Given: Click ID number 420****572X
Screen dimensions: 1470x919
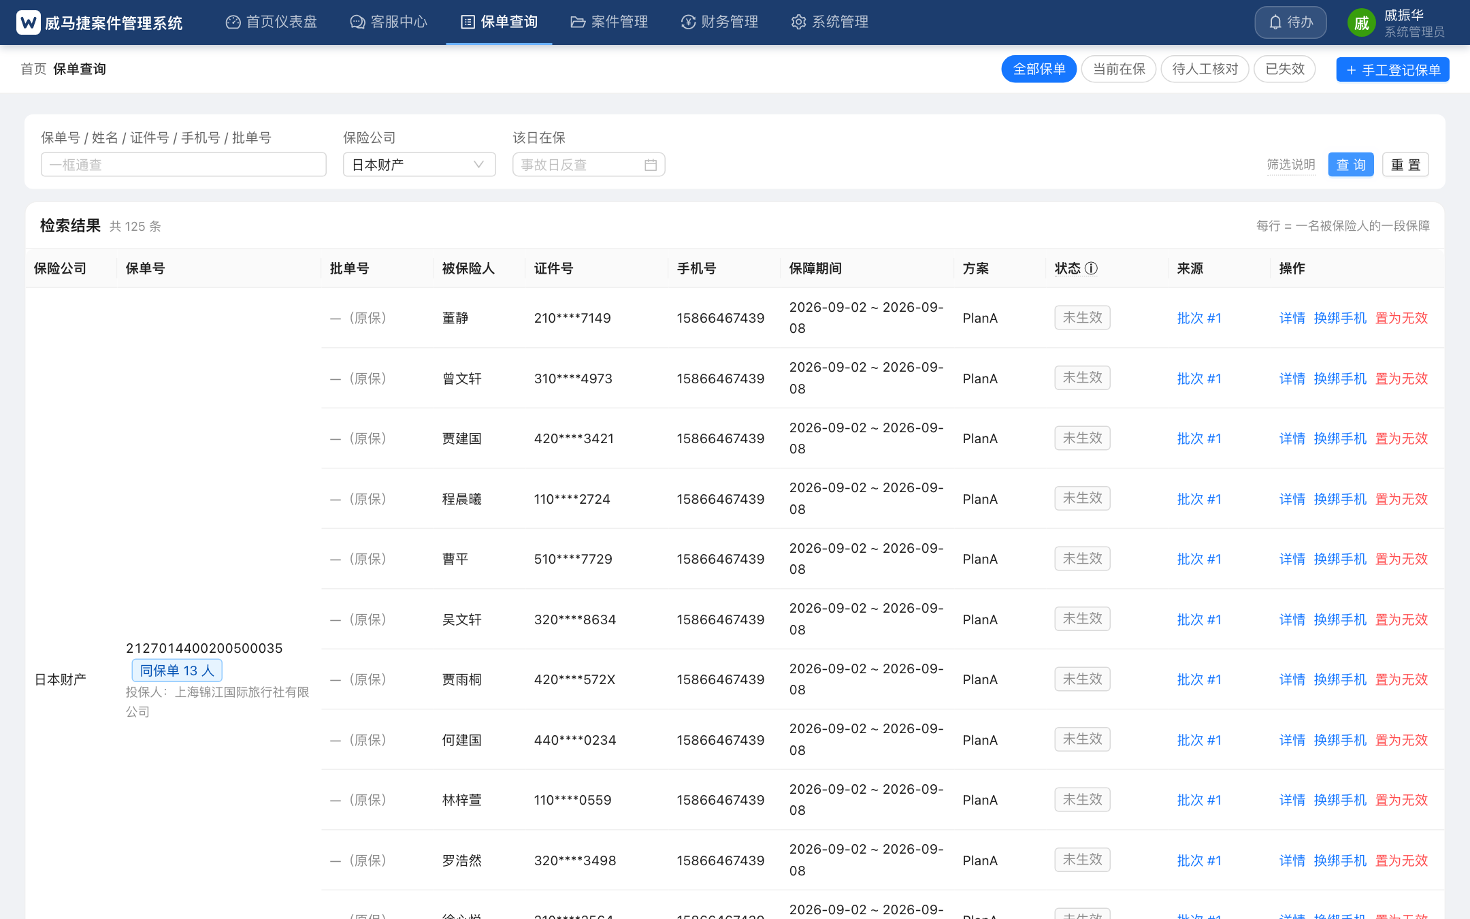Looking at the screenshot, I should pos(574,679).
